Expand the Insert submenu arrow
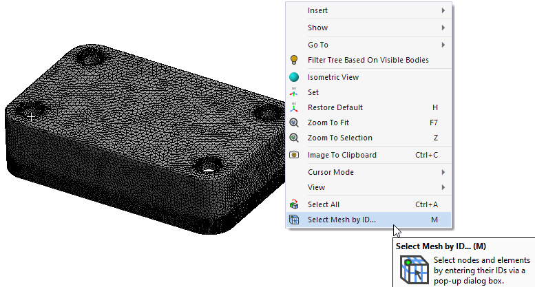 [x=443, y=10]
